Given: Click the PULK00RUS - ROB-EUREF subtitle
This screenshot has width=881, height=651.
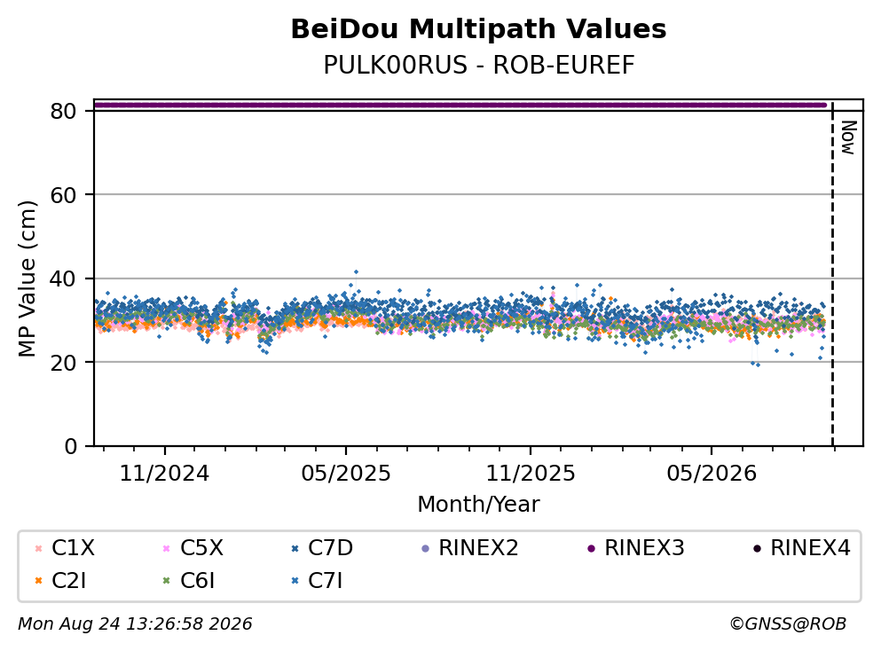Looking at the screenshot, I should click(x=479, y=65).
